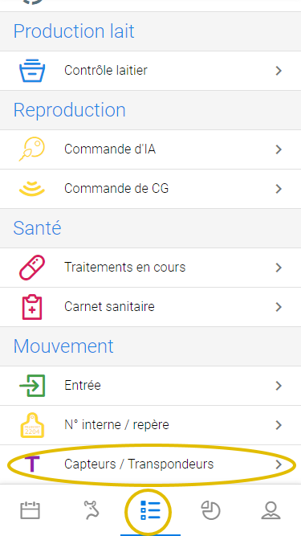
Task: Open the cow animals tab
Action: coord(92,510)
